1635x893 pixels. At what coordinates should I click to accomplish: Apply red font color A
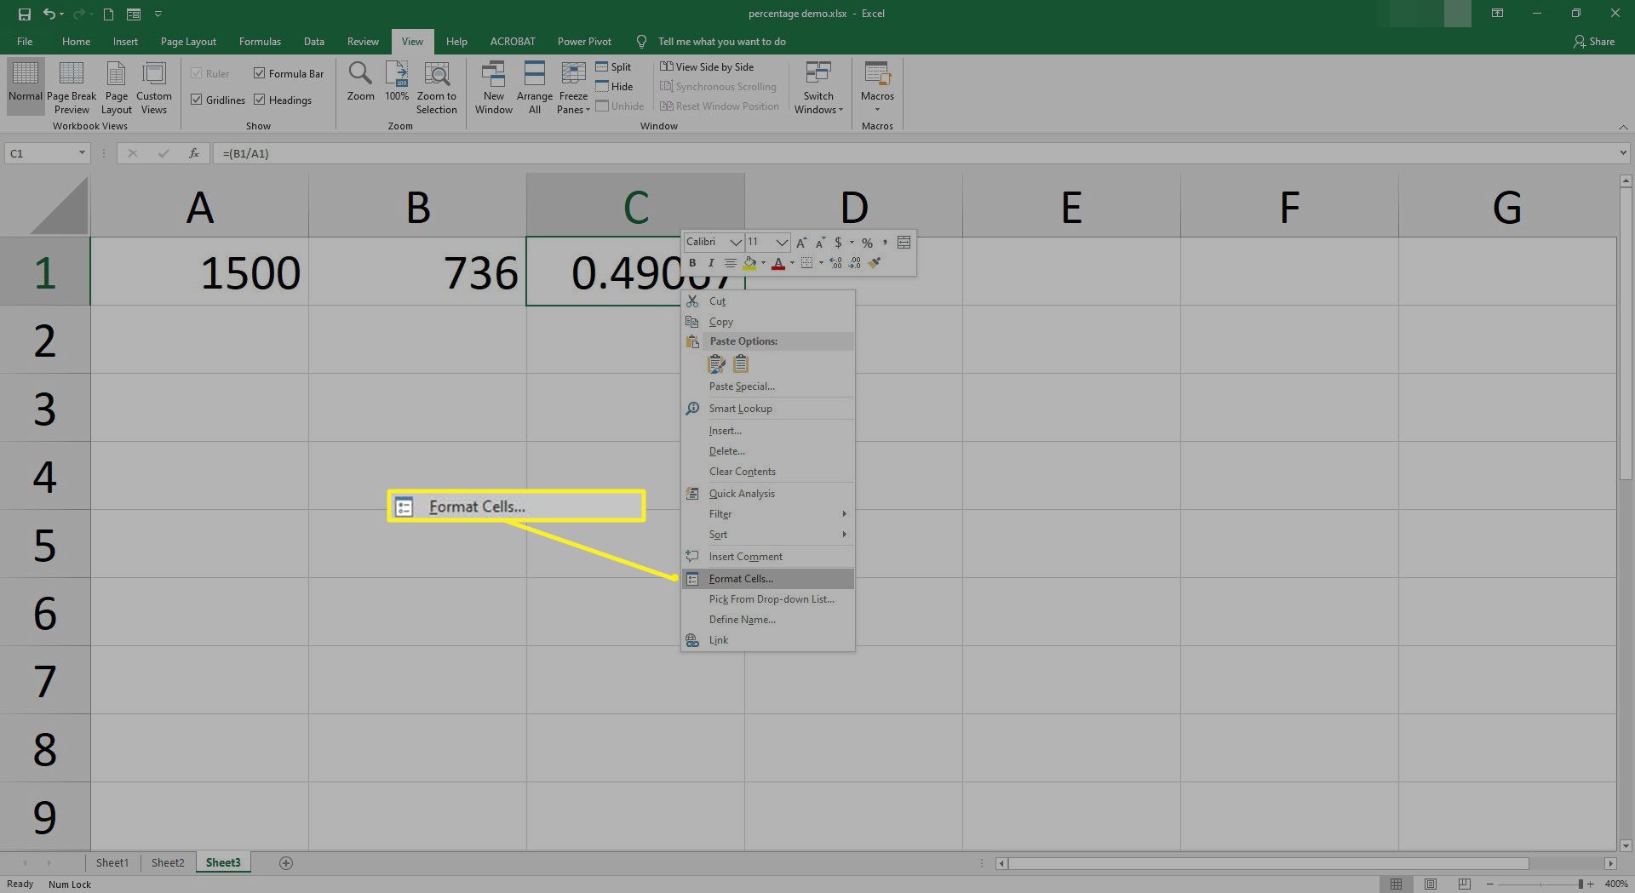(x=778, y=263)
